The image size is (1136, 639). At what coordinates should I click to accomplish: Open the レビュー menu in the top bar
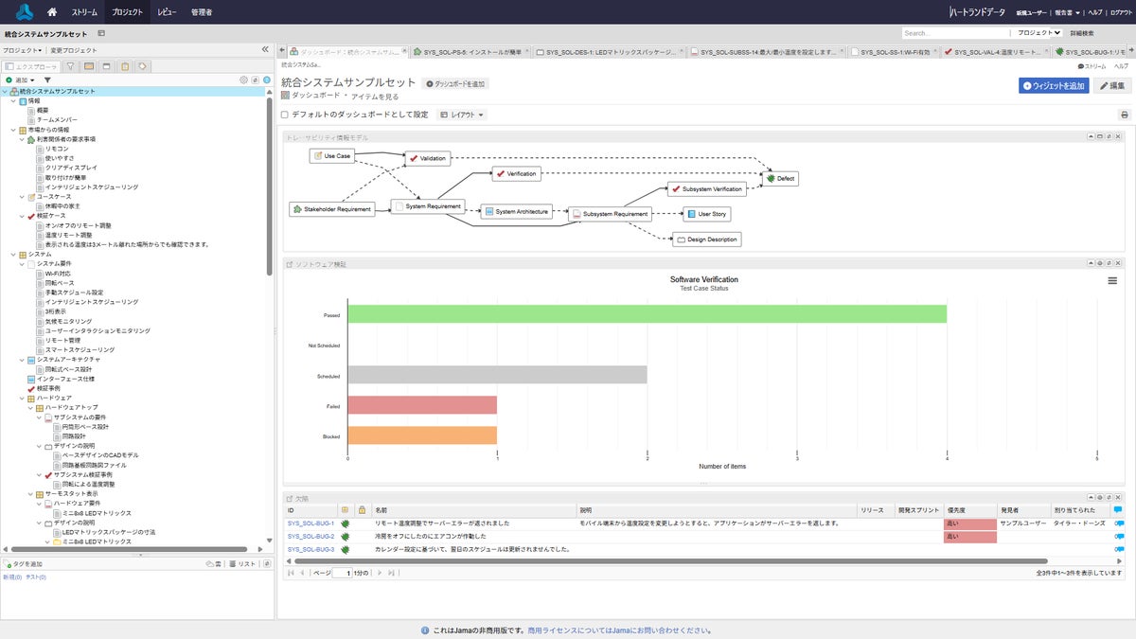point(166,12)
